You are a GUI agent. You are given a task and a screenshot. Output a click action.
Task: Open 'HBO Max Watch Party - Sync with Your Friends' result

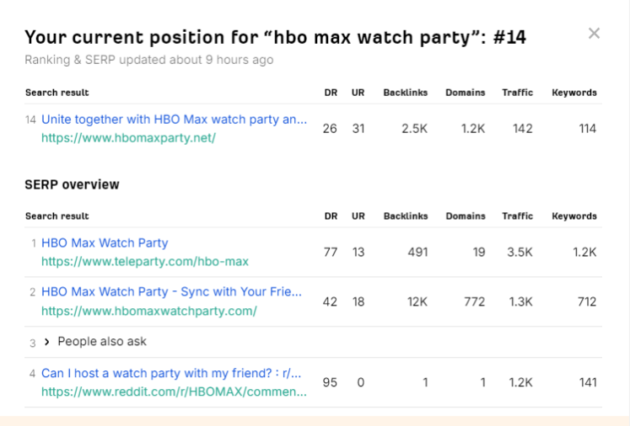pos(171,292)
